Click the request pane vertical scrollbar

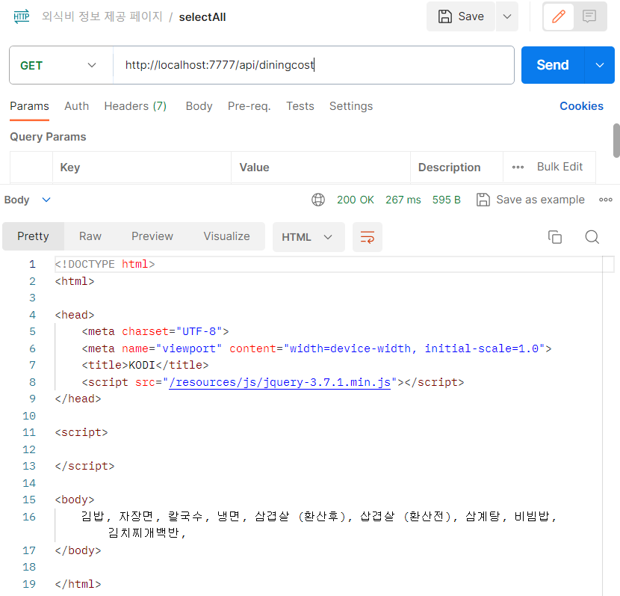tap(616, 141)
